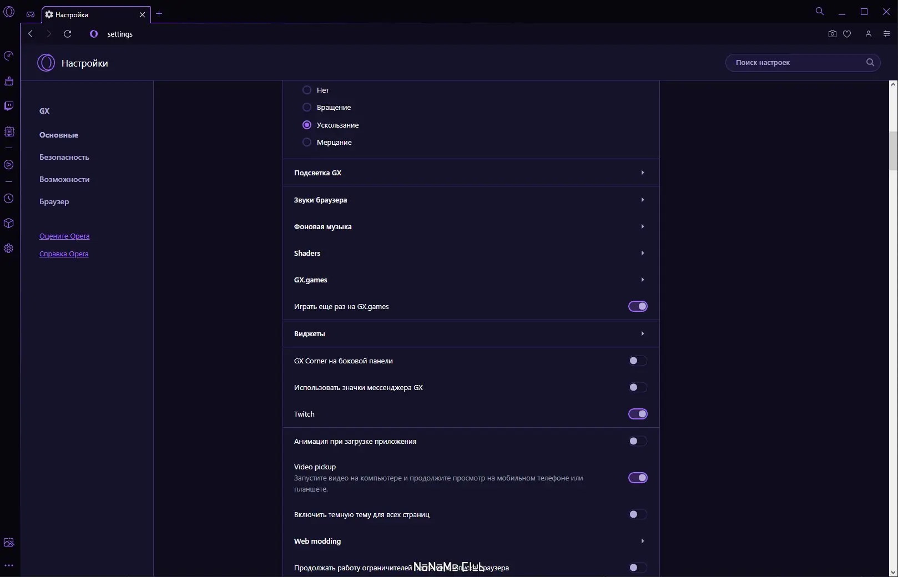Open Twitch panel in the sidebar

(x=9, y=106)
